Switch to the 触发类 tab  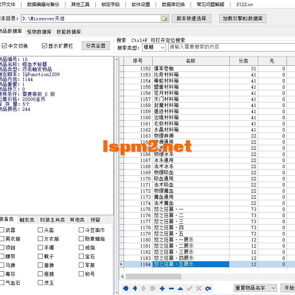27,220
